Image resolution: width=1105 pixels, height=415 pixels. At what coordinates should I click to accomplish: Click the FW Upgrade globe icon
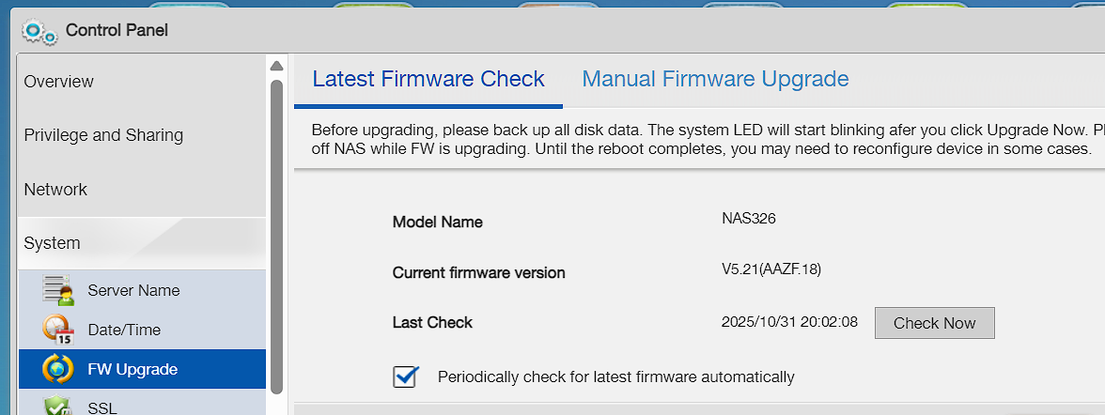pos(58,369)
